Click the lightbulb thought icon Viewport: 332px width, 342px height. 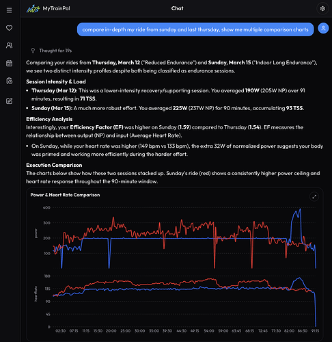[x=33, y=51]
